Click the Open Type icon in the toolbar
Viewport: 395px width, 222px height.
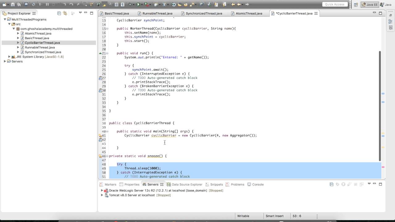pyautogui.click(x=180, y=4)
